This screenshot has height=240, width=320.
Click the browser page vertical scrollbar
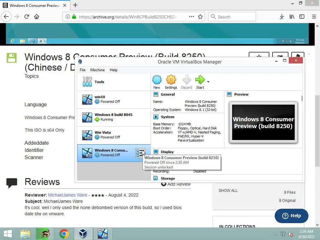[x=317, y=131]
